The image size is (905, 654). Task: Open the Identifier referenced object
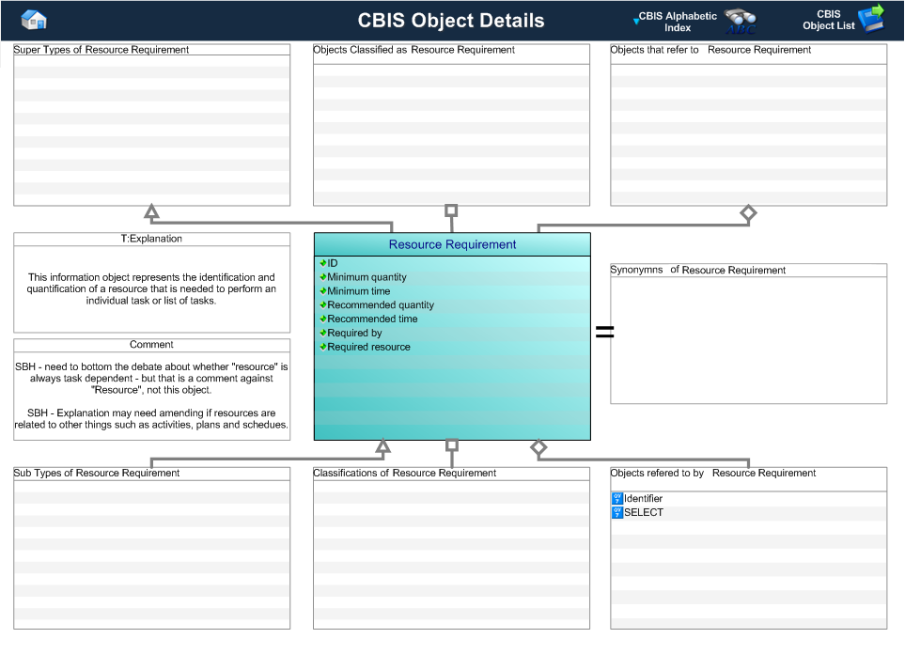click(643, 498)
